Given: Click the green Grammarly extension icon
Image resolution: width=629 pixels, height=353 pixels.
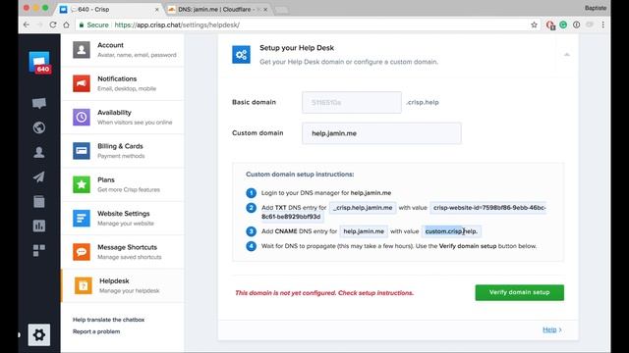Looking at the screenshot, I should [563, 25].
